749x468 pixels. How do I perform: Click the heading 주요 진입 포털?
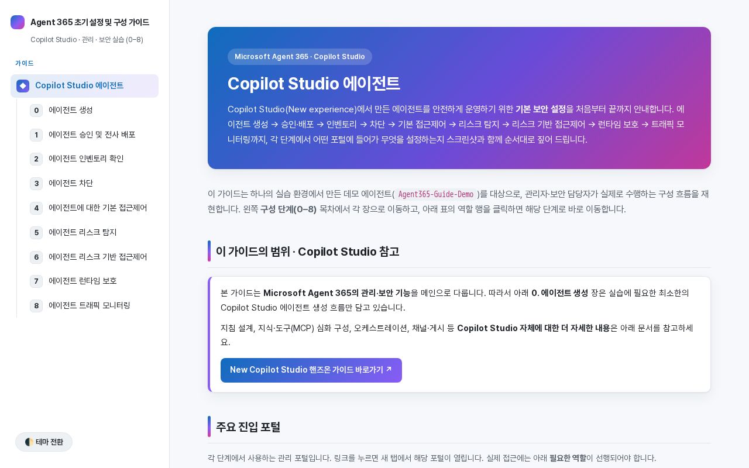[248, 427]
